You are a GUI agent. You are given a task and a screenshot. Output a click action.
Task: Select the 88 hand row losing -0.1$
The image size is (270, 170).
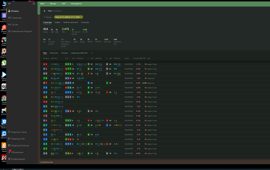click(x=155, y=130)
